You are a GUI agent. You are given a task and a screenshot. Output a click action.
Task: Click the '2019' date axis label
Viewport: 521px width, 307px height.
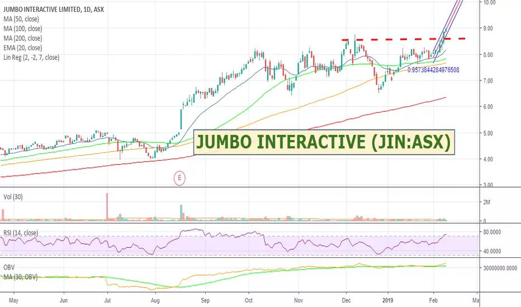pyautogui.click(x=388, y=300)
